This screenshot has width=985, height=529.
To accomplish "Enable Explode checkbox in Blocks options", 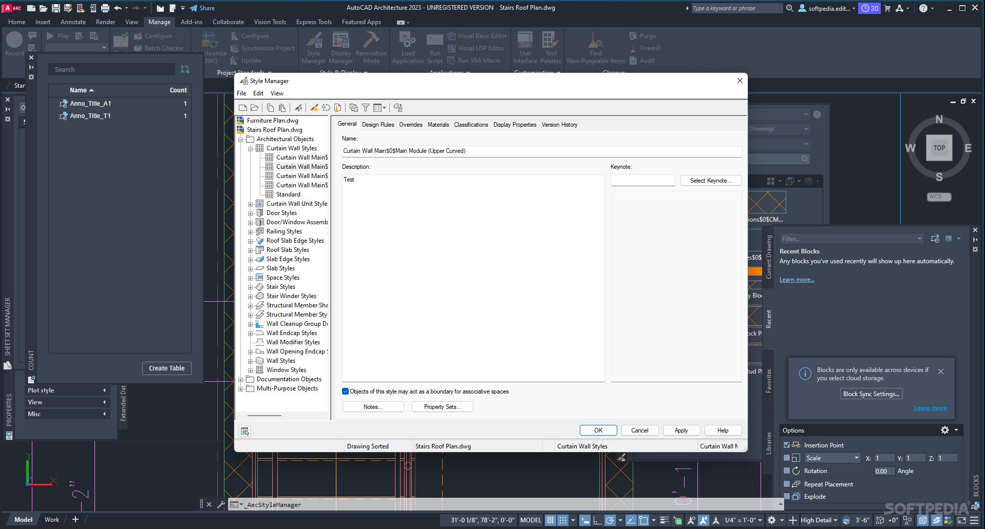I will point(786,496).
